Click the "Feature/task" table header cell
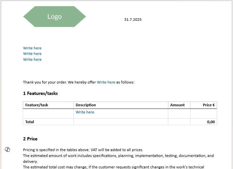This screenshot has height=169, width=233. tap(37, 105)
